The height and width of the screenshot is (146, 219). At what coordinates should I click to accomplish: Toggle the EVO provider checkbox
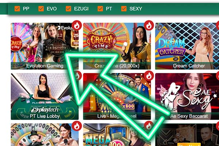(x=41, y=9)
